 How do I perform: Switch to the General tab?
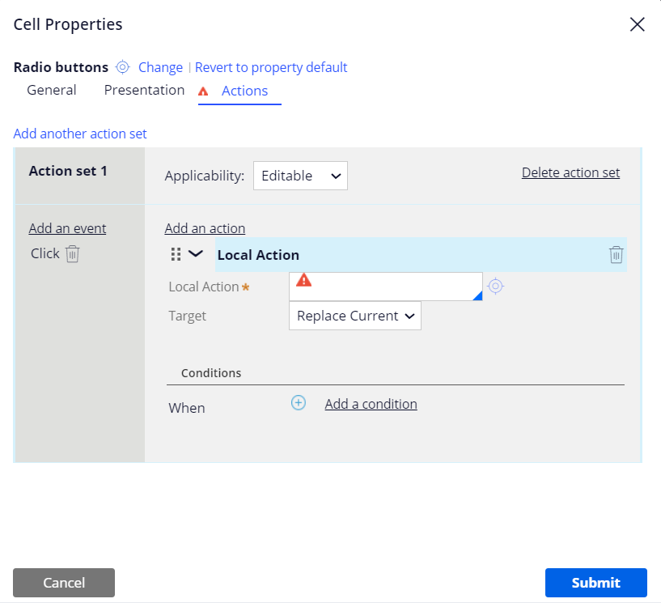(x=52, y=90)
